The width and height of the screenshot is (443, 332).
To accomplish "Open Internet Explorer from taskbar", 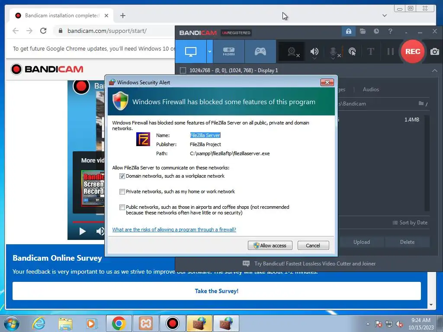I will [x=39, y=323].
